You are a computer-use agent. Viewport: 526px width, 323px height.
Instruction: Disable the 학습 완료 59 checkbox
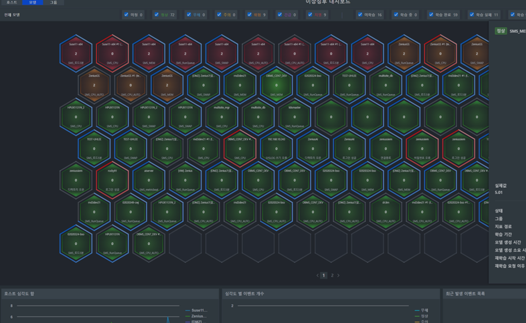point(431,15)
